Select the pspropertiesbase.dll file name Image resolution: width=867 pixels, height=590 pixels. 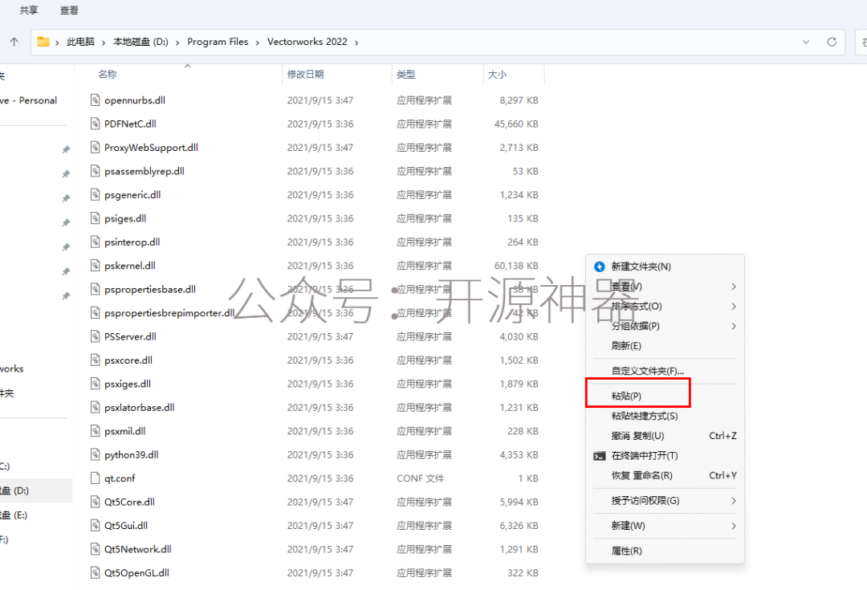click(150, 289)
